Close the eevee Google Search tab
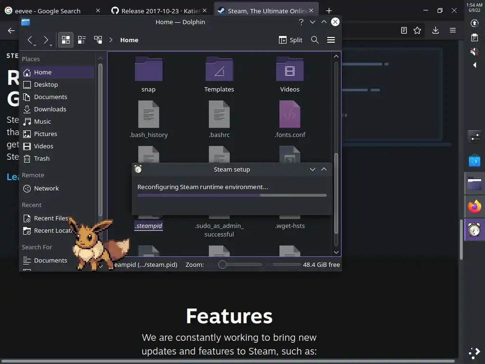 pos(98,10)
